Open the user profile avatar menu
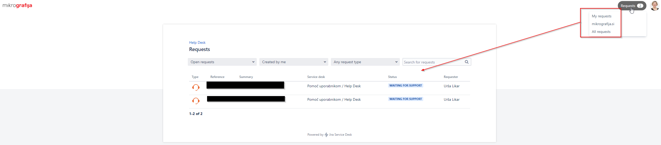Viewport: 661px width, 145px height. tap(654, 6)
